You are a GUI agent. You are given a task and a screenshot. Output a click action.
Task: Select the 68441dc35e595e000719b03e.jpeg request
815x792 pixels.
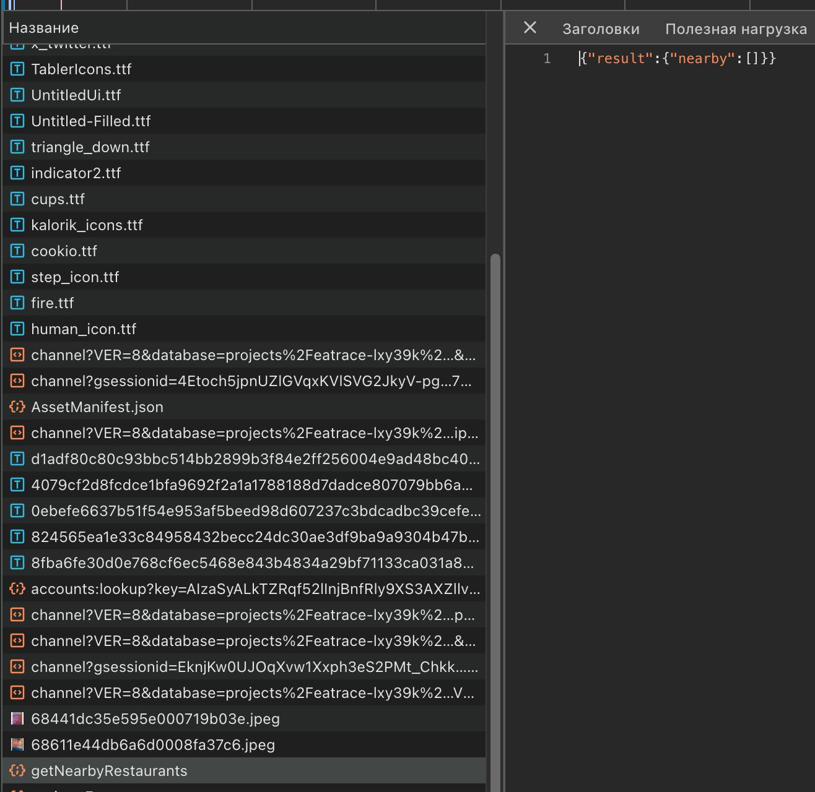tap(244, 719)
